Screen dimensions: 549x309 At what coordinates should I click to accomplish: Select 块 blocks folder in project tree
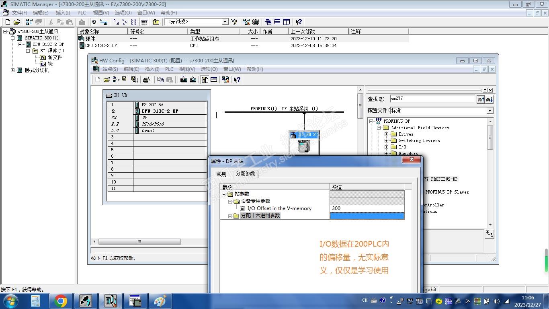pyautogui.click(x=50, y=64)
